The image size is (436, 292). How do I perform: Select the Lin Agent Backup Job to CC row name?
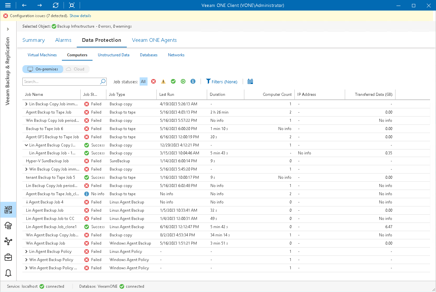[x=50, y=219]
